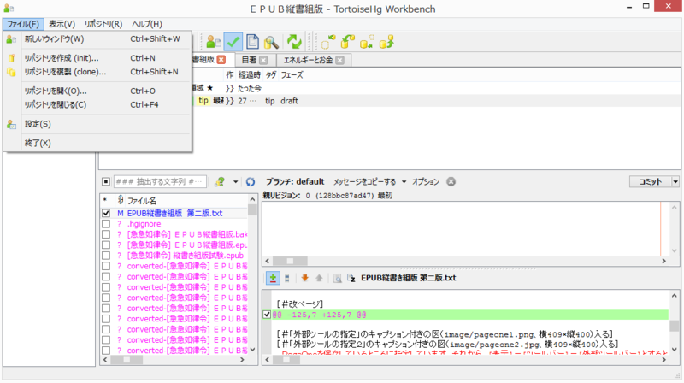684x383 pixels.
Task: Choose リポジトリを作成 (init)... menu item
Action: pyautogui.click(x=98, y=58)
